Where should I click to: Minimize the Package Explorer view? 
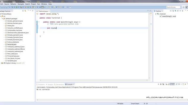[30, 11]
